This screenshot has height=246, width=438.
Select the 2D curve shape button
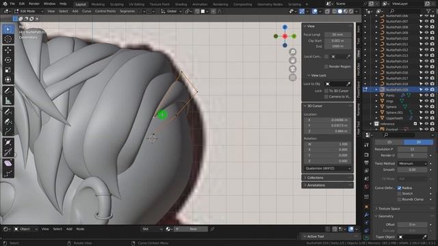389,142
